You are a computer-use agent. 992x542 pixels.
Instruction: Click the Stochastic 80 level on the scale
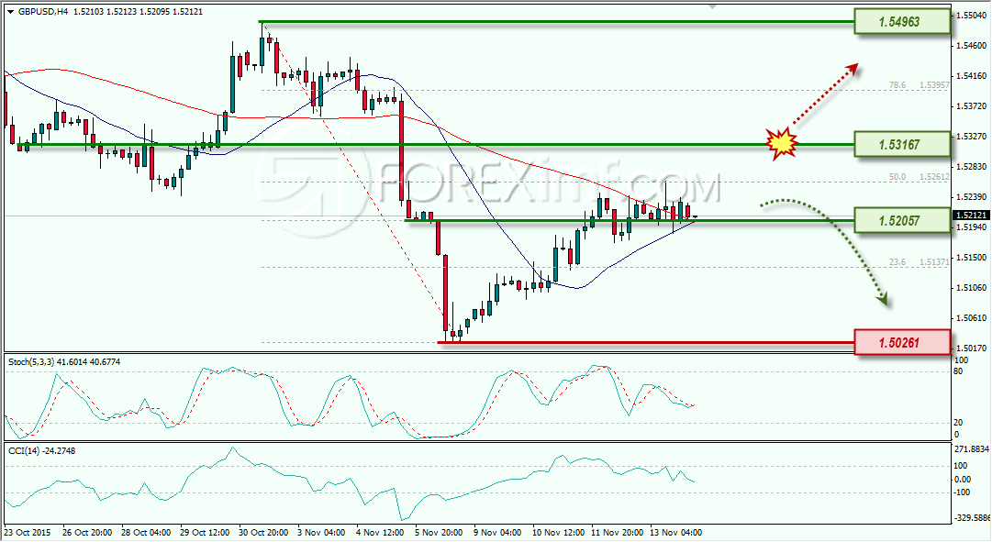pos(958,371)
